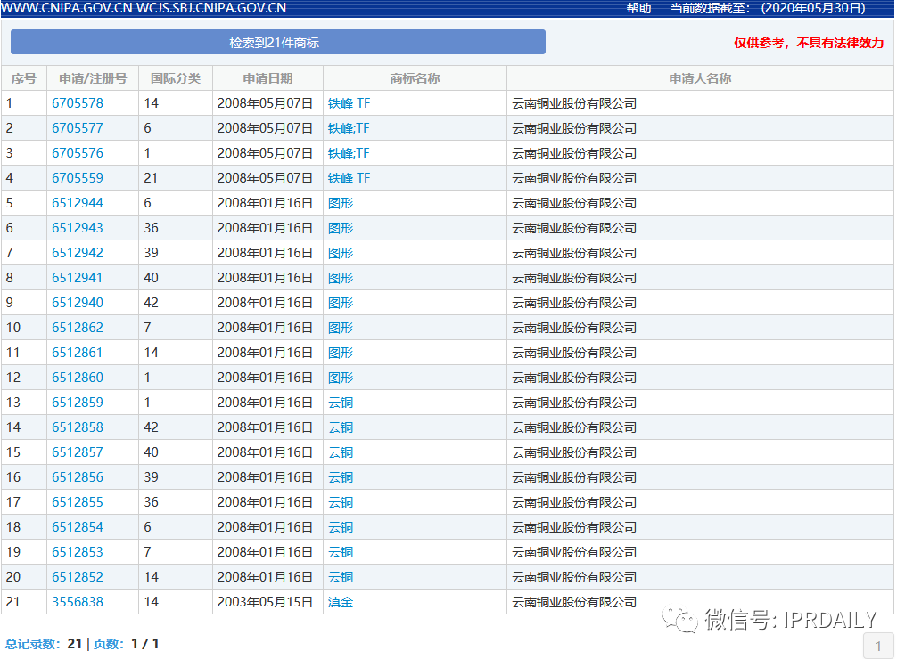This screenshot has width=905, height=659.
Task: Open 滇金 trademark in row 21
Action: (341, 602)
